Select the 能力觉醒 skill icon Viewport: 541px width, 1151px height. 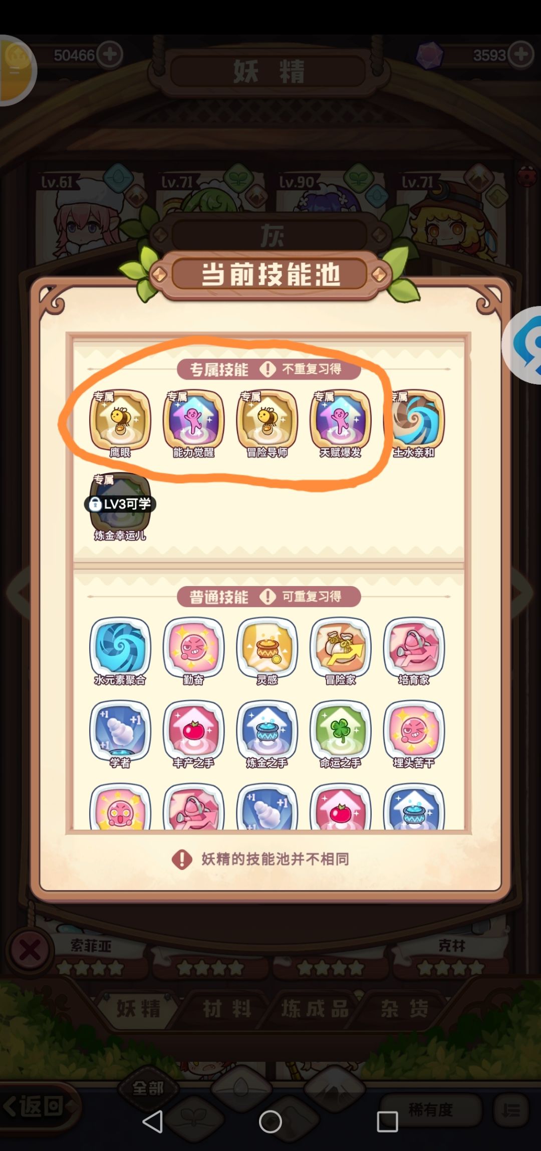193,420
